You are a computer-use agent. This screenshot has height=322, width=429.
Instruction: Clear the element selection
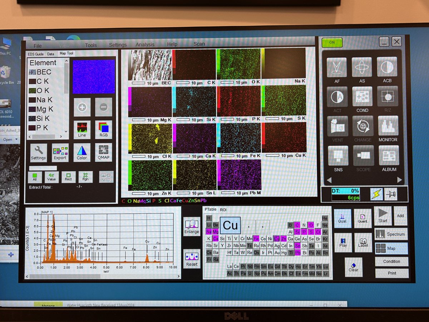click(x=354, y=267)
